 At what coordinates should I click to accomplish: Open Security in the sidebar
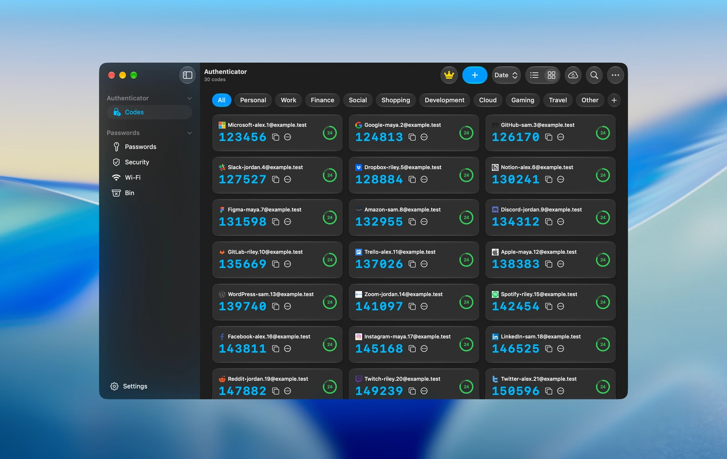coord(149,162)
